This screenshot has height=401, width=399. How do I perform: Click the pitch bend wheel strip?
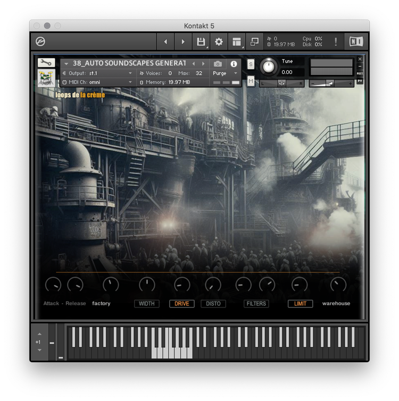52,342
